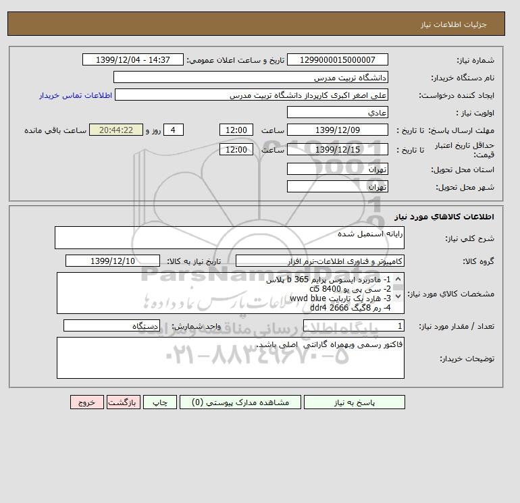Select the جزئیات اطلاعات نیاز header title

(453, 24)
